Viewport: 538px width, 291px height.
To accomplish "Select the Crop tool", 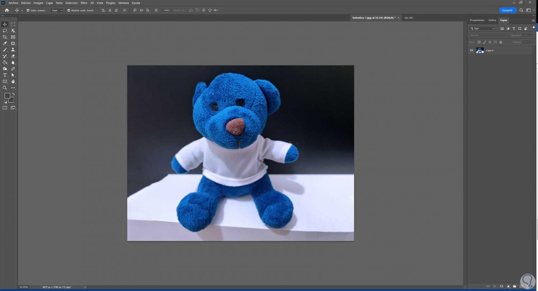I will 5,37.
